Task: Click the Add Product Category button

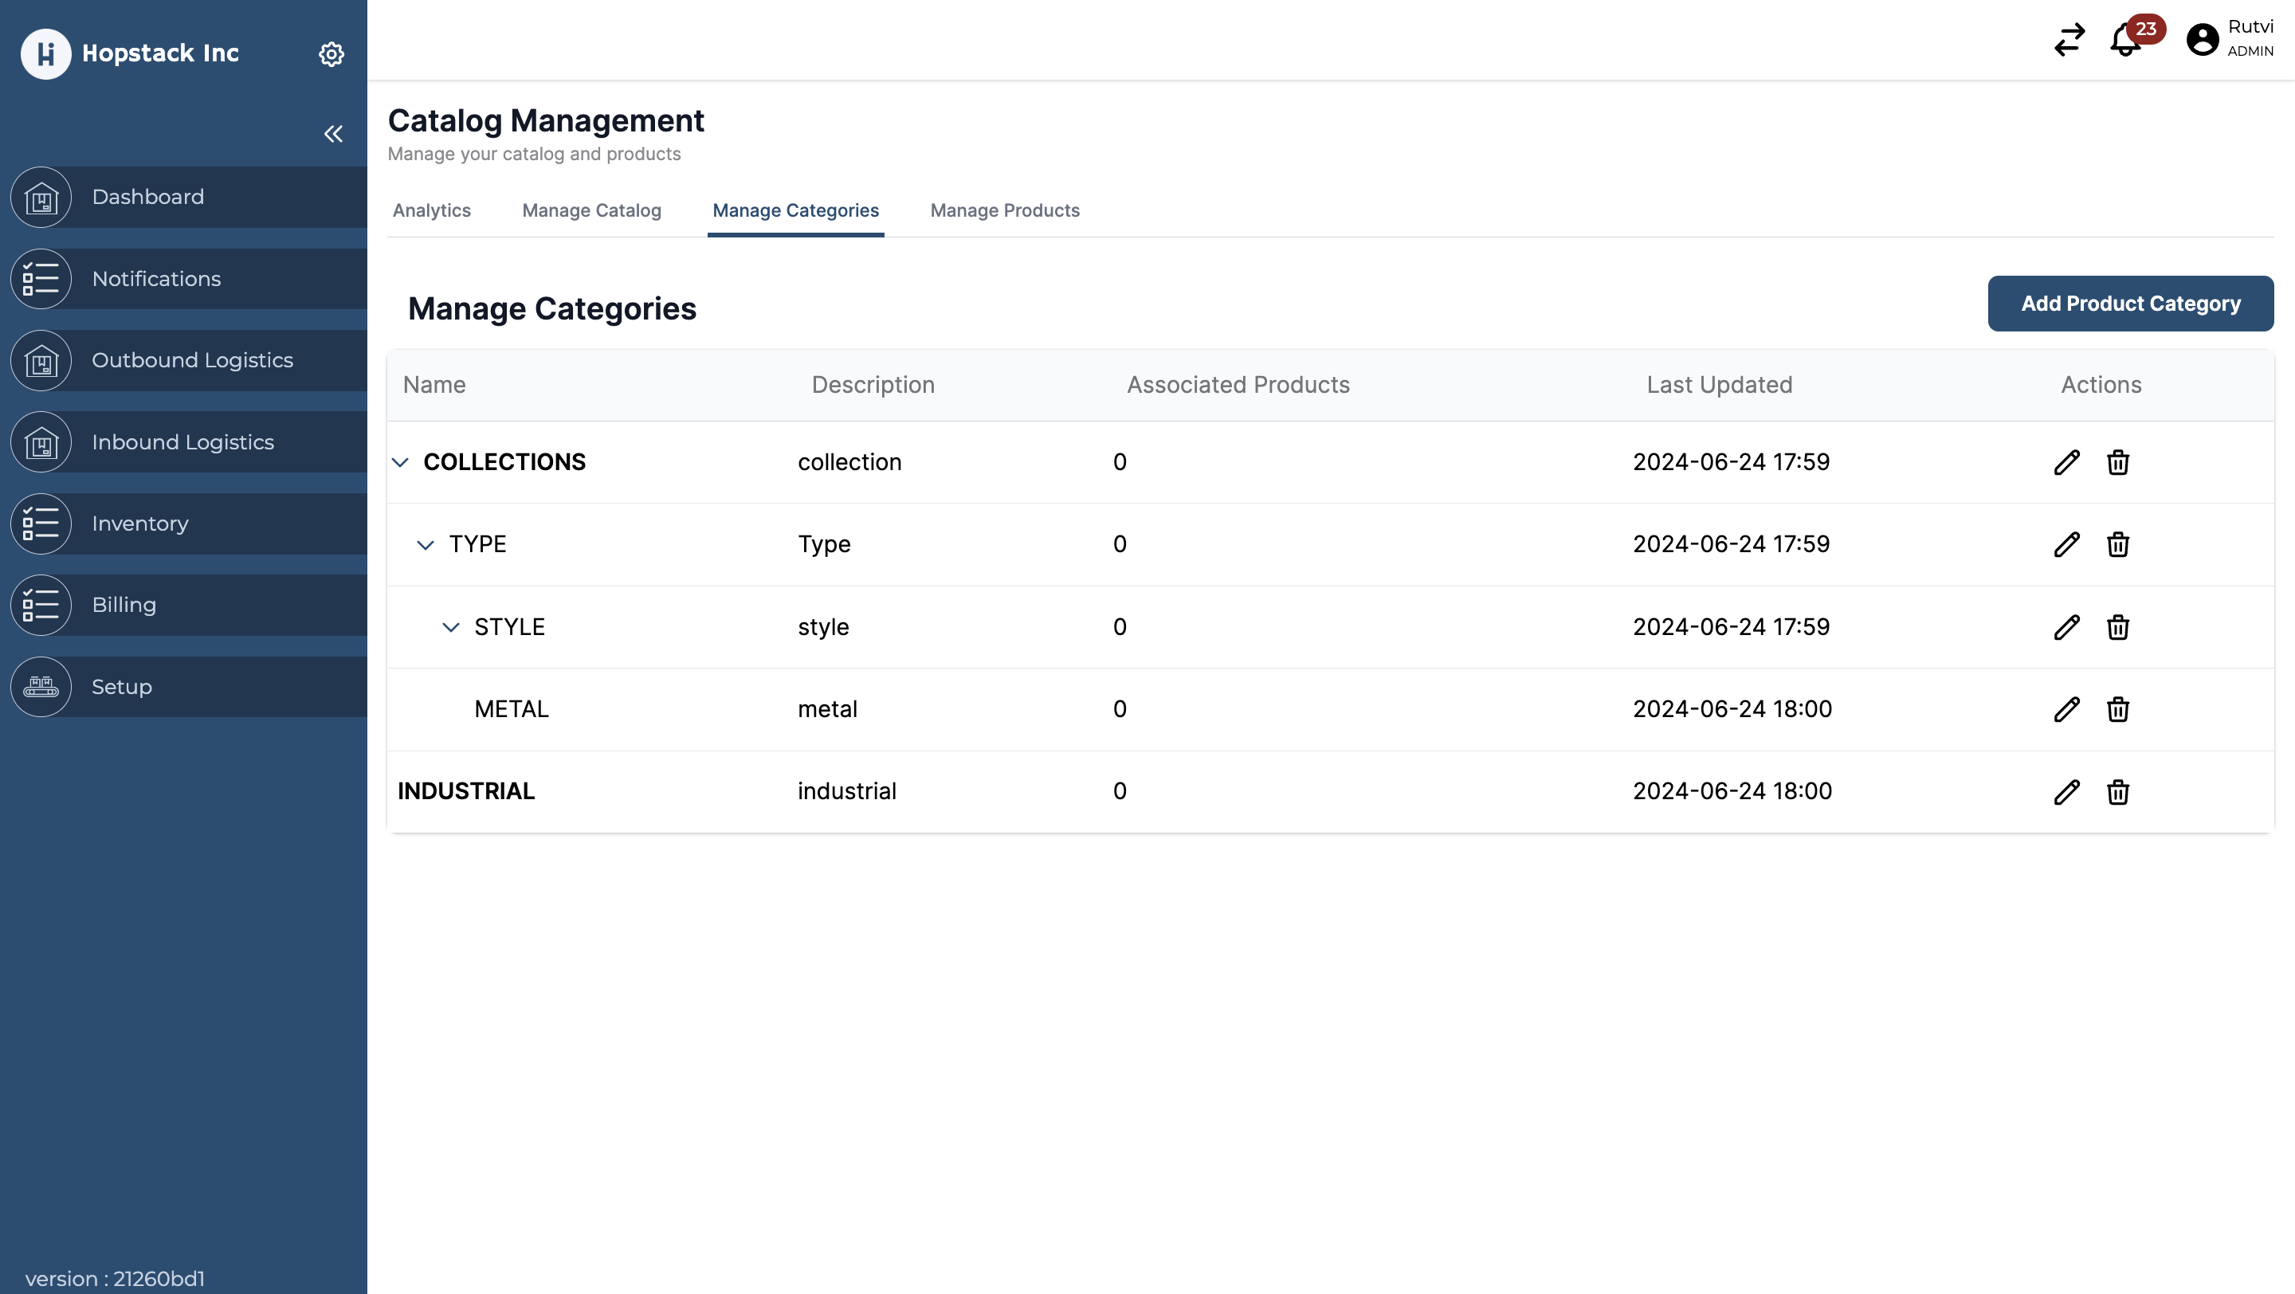Action: coord(2130,304)
